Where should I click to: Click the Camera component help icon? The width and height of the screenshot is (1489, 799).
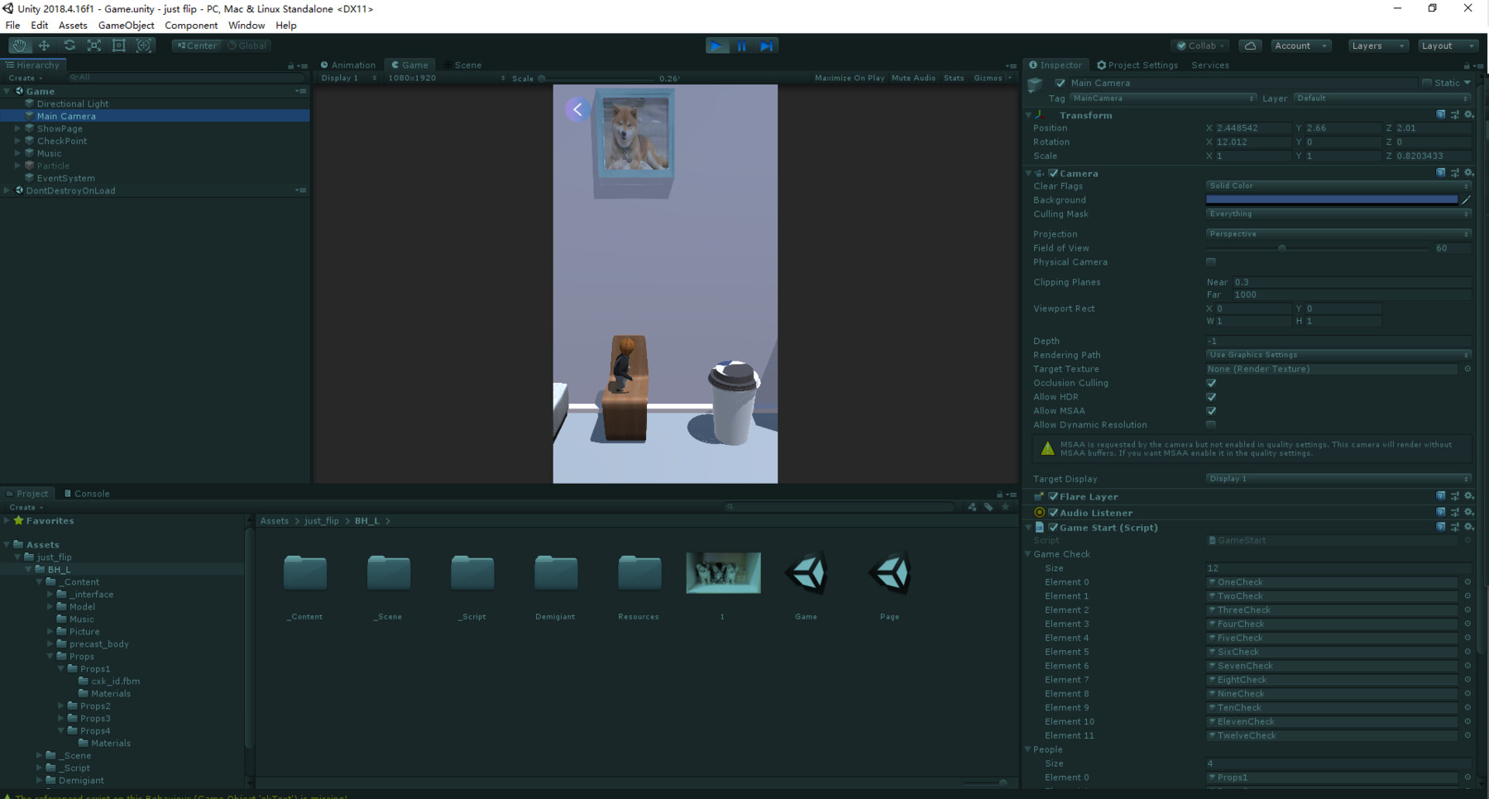pos(1440,173)
